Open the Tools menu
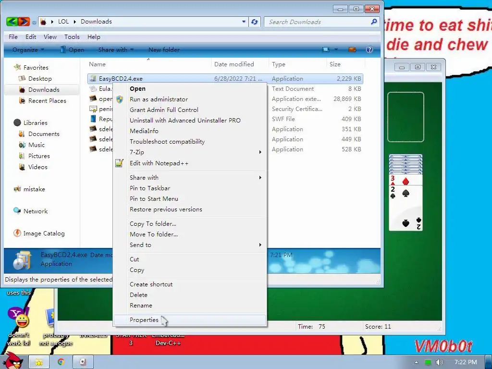 [72, 37]
